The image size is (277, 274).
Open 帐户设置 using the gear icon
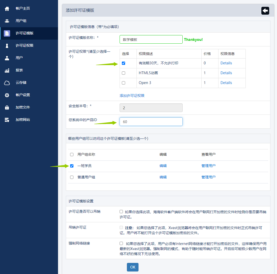click(x=7, y=95)
